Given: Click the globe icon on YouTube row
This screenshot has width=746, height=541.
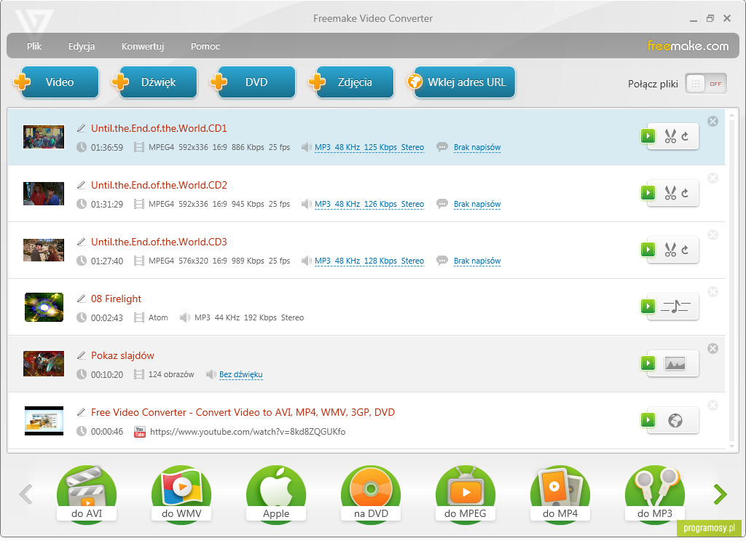Looking at the screenshot, I should 675,420.
